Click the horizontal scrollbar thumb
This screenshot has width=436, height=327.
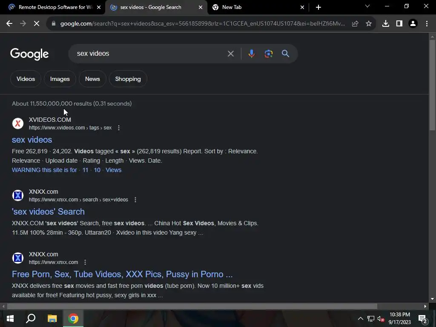[x=192, y=307]
